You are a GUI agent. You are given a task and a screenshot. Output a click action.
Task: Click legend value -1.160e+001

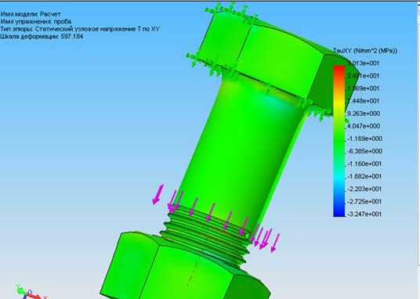tap(364, 164)
